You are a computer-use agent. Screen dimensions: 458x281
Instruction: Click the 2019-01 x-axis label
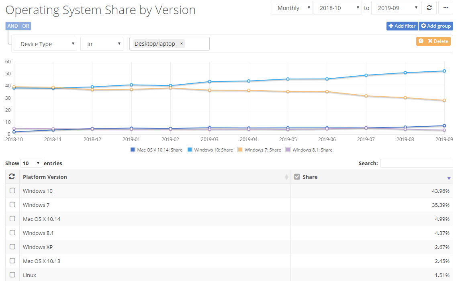(x=131, y=139)
